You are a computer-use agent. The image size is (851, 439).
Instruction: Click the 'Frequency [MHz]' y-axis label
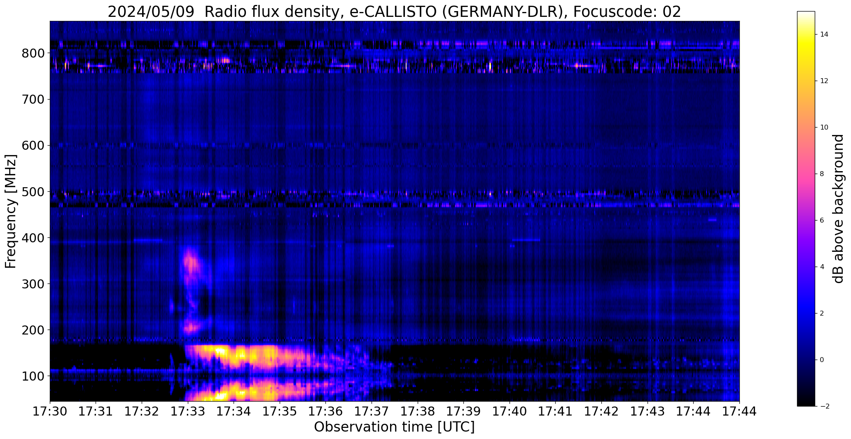11,211
